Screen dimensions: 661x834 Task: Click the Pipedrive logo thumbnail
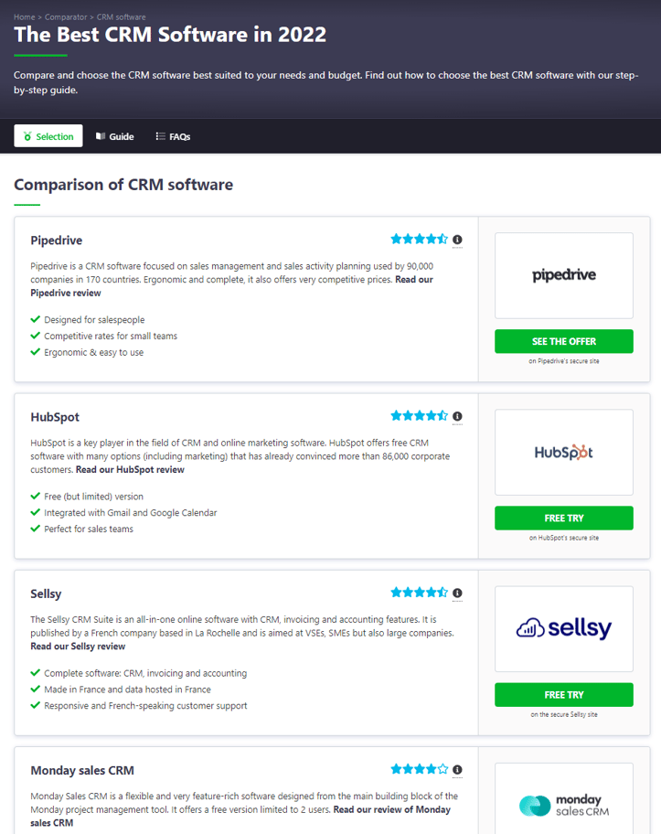[564, 275]
